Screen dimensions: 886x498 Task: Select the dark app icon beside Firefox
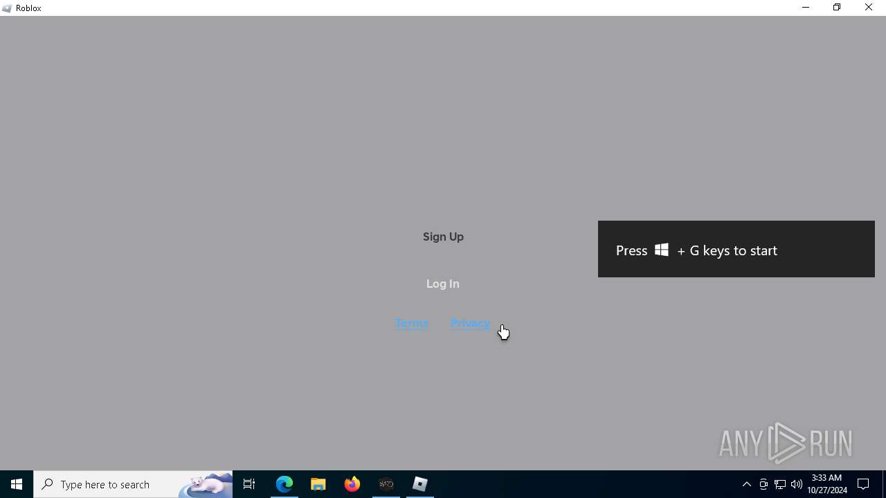coord(386,484)
